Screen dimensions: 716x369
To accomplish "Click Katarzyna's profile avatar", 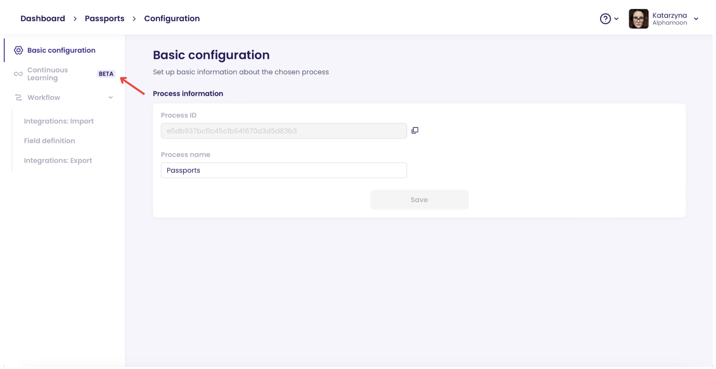I will point(638,19).
